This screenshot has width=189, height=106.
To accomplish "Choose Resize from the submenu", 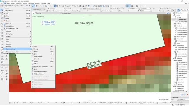I will [43, 52].
